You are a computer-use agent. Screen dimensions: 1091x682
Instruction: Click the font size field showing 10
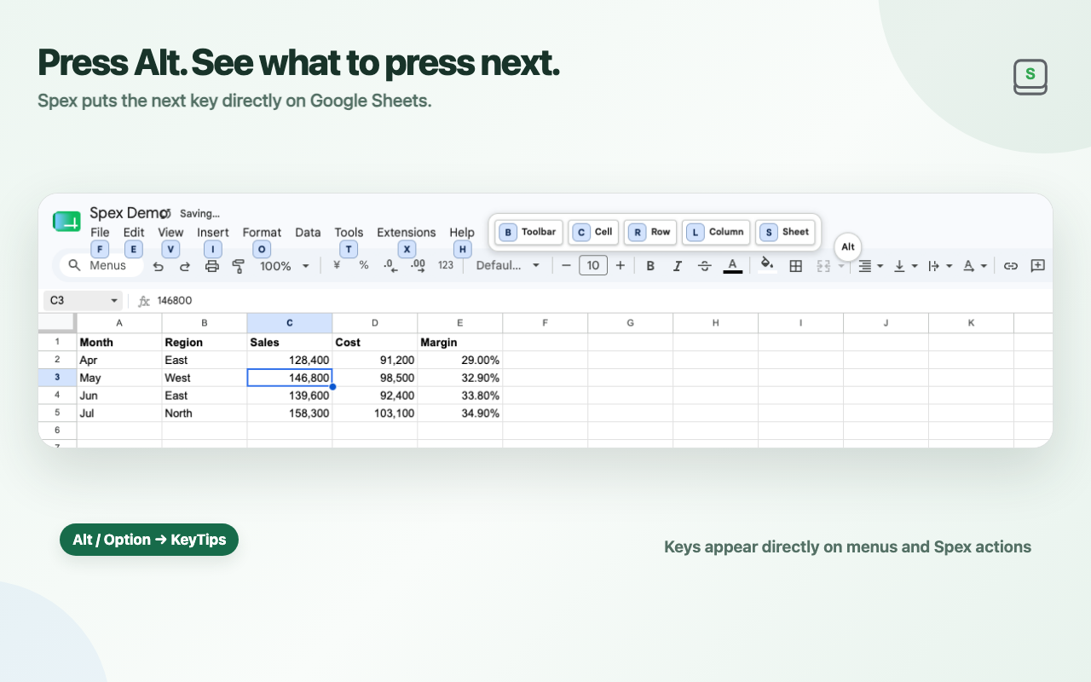(593, 265)
